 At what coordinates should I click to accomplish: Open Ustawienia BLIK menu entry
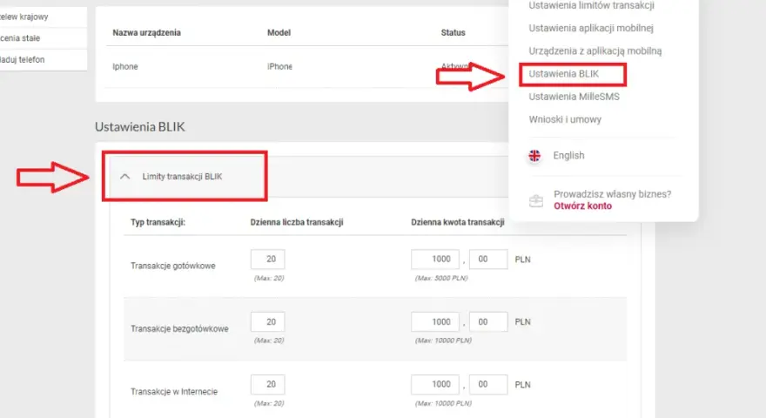pyautogui.click(x=563, y=74)
